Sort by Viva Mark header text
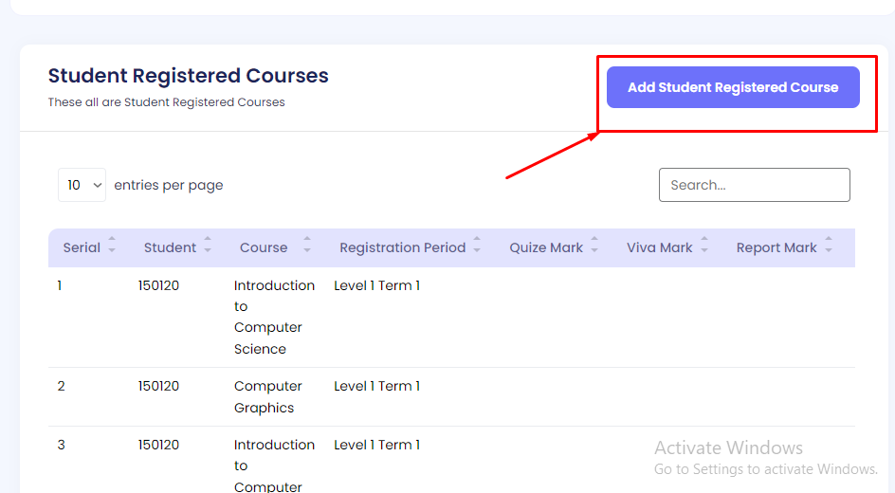Viewport: 895px width, 493px height. pos(659,247)
